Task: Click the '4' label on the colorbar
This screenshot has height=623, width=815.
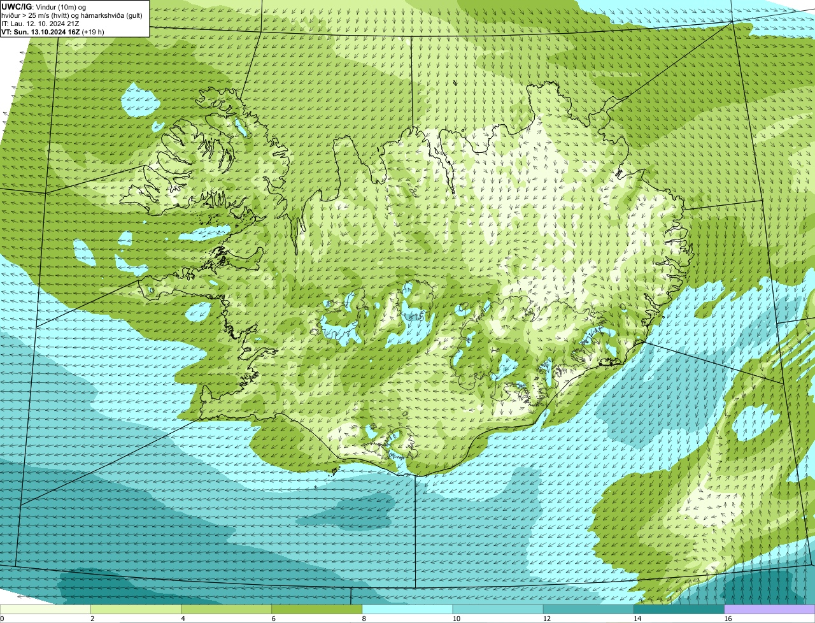Action: tap(183, 619)
